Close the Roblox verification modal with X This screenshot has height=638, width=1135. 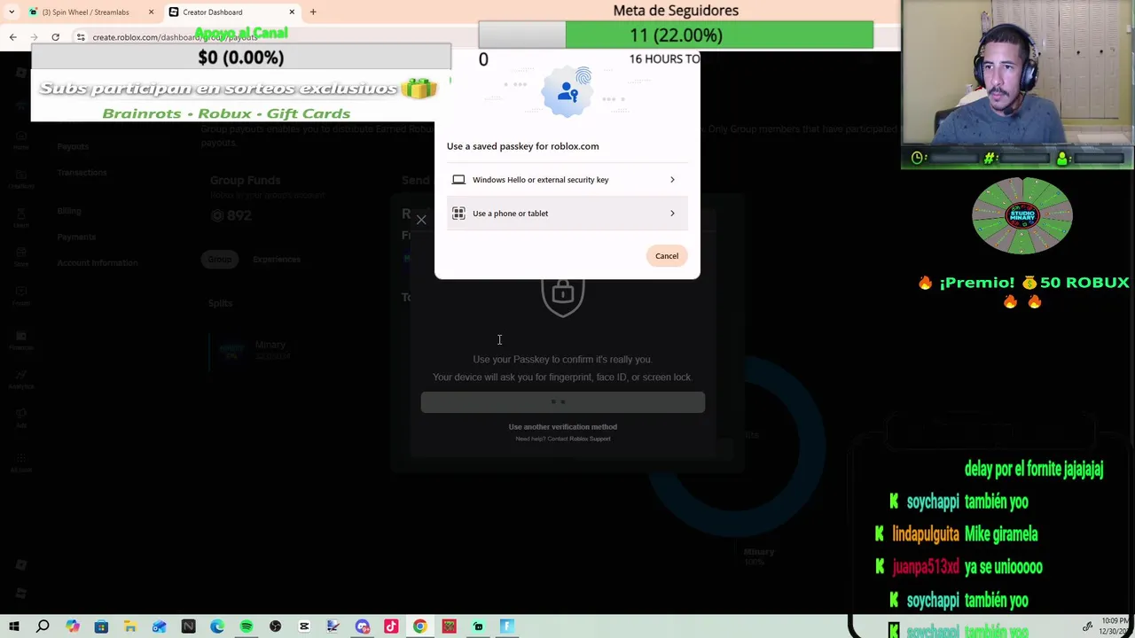pos(421,220)
